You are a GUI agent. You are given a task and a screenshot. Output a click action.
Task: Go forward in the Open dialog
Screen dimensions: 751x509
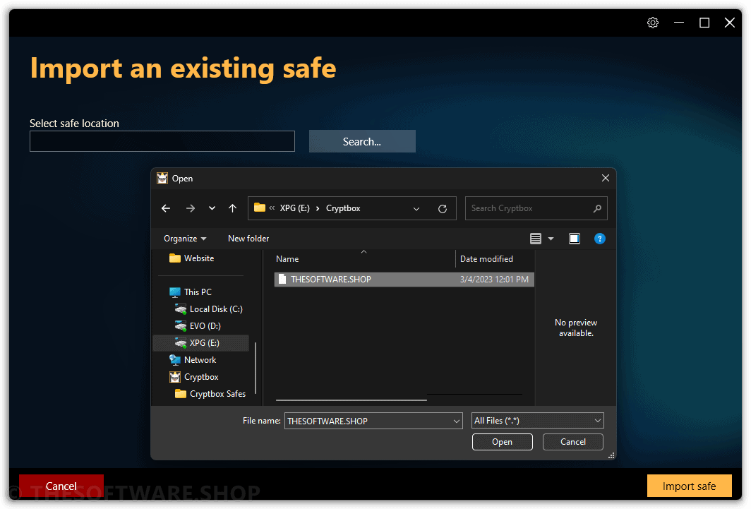coord(190,208)
